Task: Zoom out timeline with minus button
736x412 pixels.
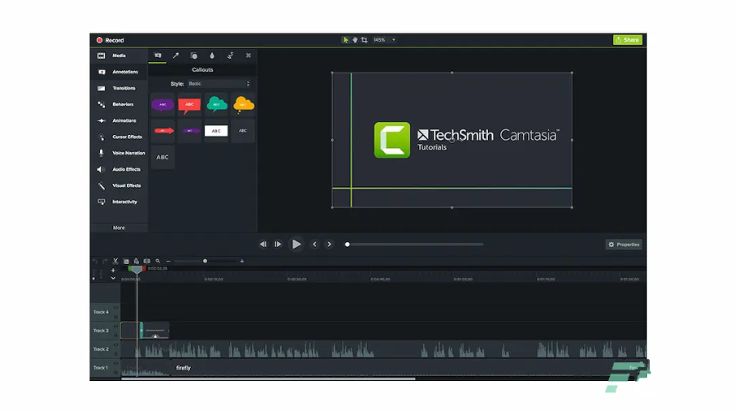Action: (168, 261)
